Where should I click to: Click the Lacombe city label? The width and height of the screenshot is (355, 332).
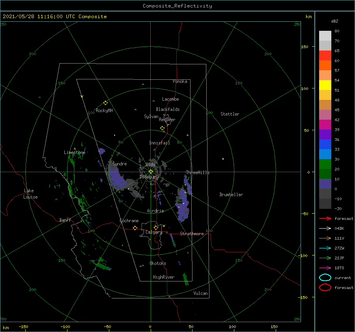pyautogui.click(x=170, y=99)
